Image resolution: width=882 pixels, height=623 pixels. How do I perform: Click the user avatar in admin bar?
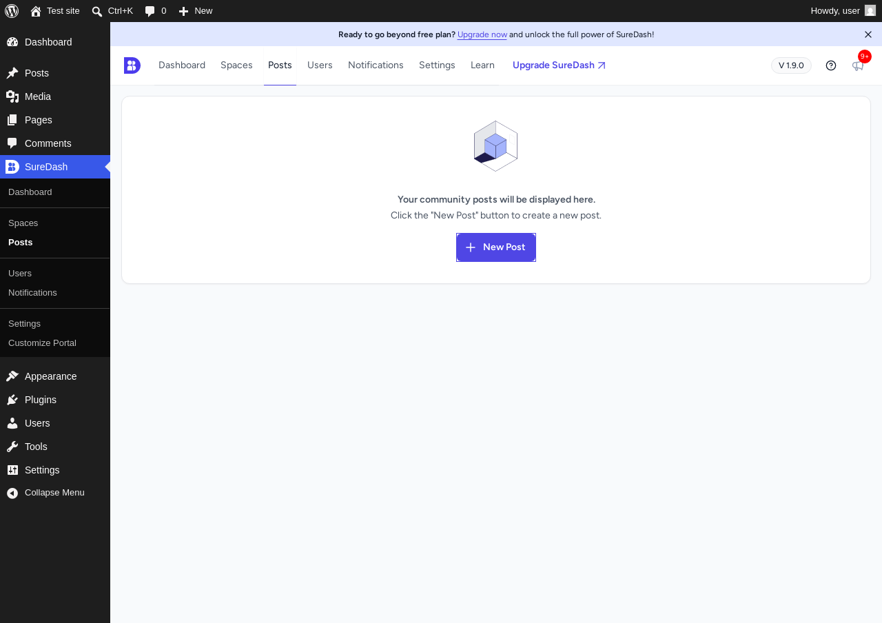[870, 11]
